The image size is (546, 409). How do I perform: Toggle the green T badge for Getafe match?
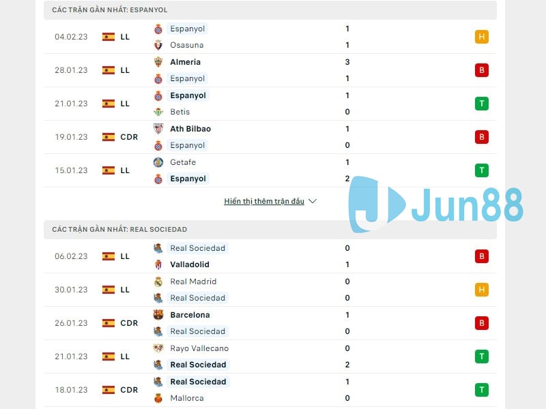482,170
